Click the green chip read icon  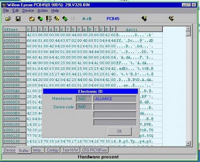[x=40, y=19]
